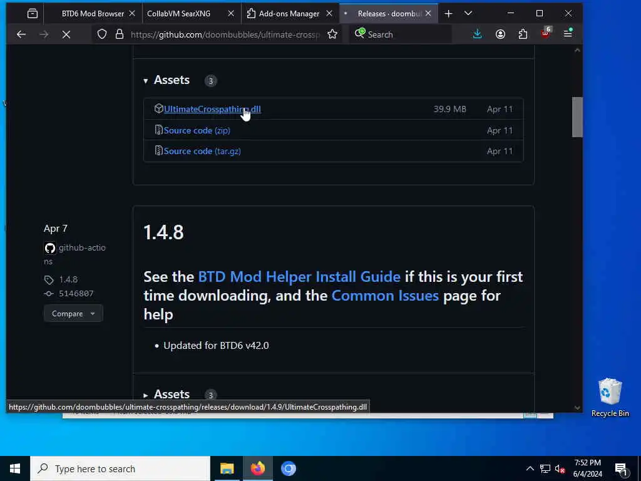
Task: Open the Compare dropdown for 1.4.8
Action: click(x=73, y=314)
